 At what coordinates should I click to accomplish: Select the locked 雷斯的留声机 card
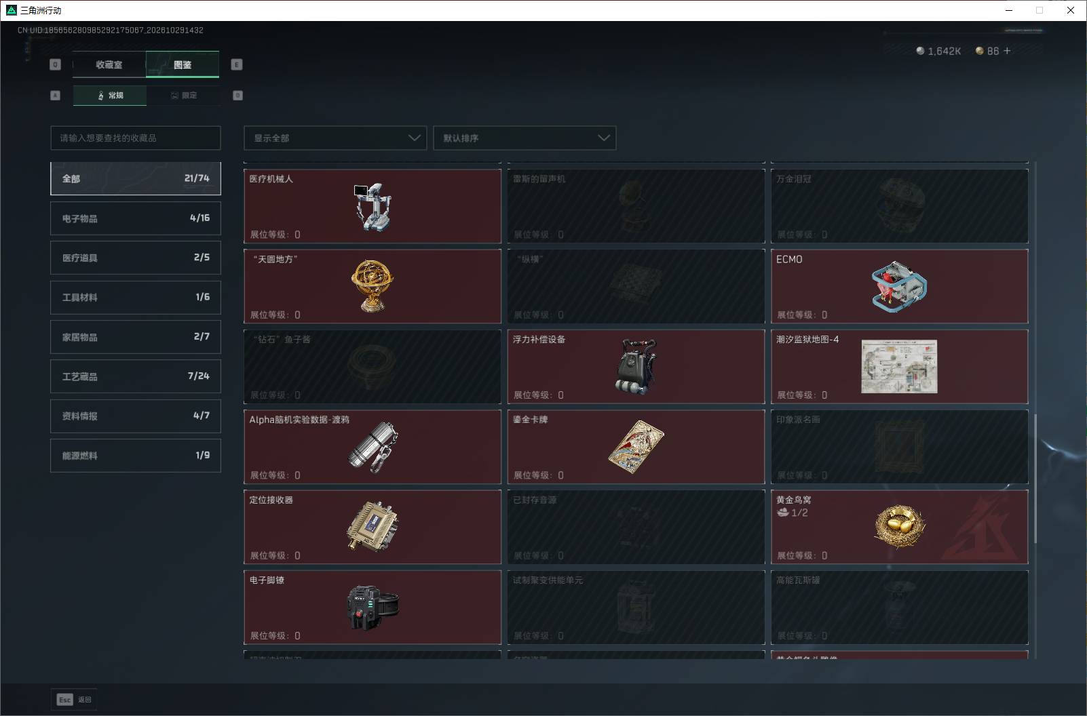pyautogui.click(x=636, y=206)
